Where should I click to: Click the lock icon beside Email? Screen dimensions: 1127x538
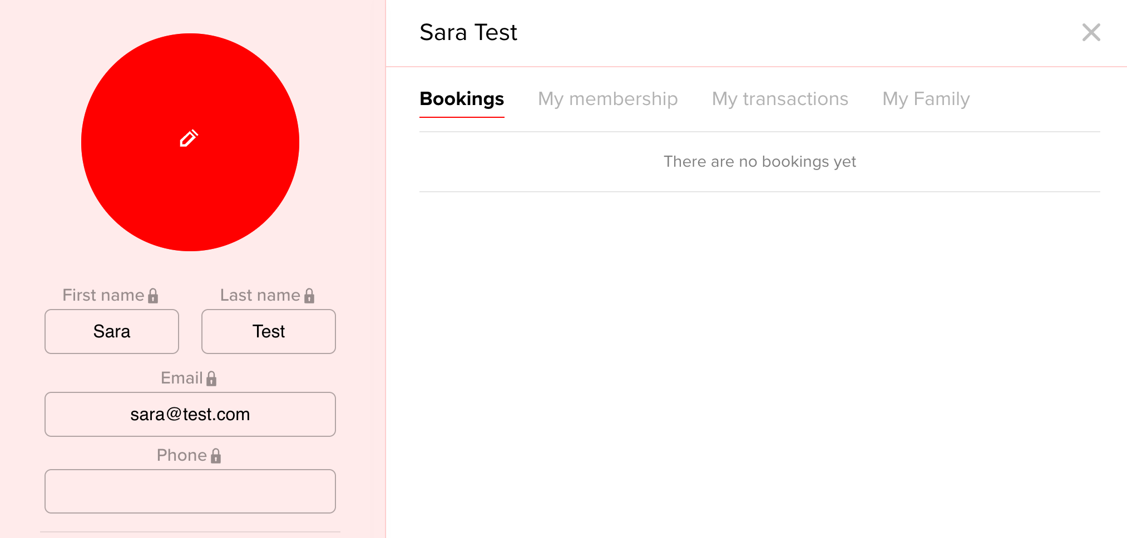tap(211, 378)
